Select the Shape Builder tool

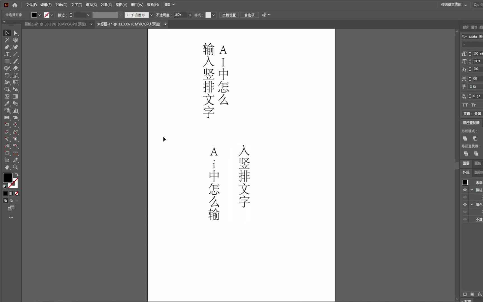[7, 89]
